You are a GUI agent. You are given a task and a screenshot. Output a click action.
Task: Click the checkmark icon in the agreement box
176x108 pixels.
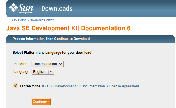pyautogui.click(x=15, y=85)
